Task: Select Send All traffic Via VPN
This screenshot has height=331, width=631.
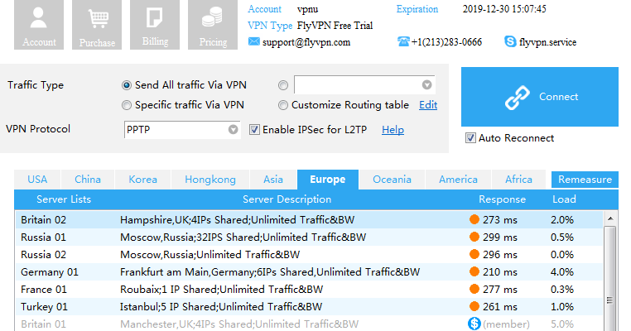Action: (127, 85)
